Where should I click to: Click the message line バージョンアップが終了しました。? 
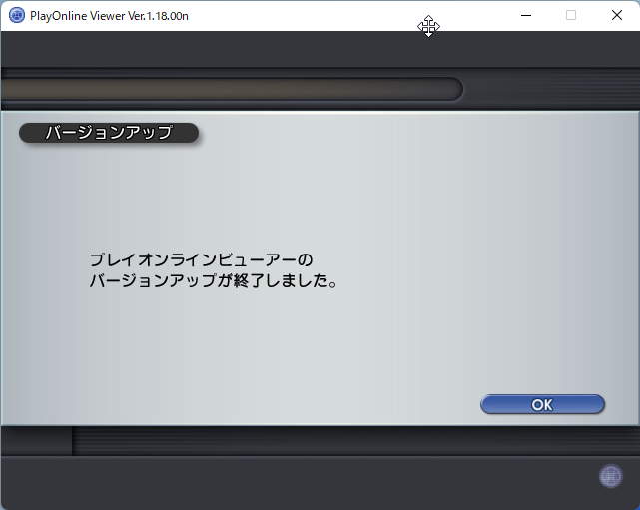[x=214, y=280]
